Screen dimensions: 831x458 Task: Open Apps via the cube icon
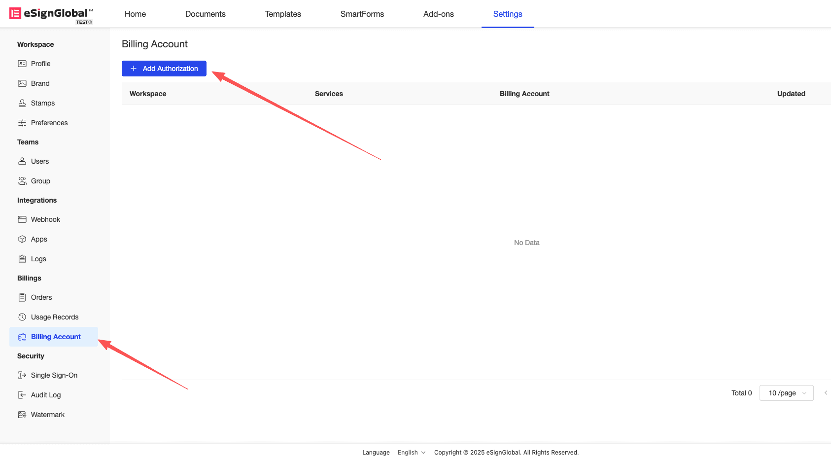(x=22, y=239)
